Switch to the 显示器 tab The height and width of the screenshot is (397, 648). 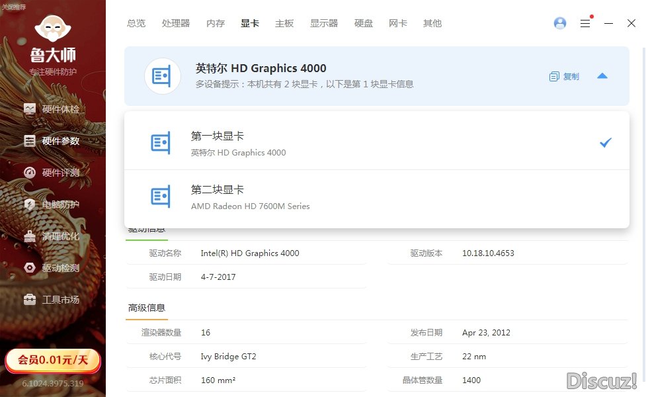[324, 23]
